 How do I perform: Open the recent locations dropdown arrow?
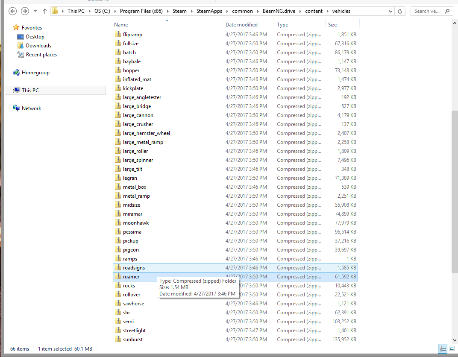(35, 11)
